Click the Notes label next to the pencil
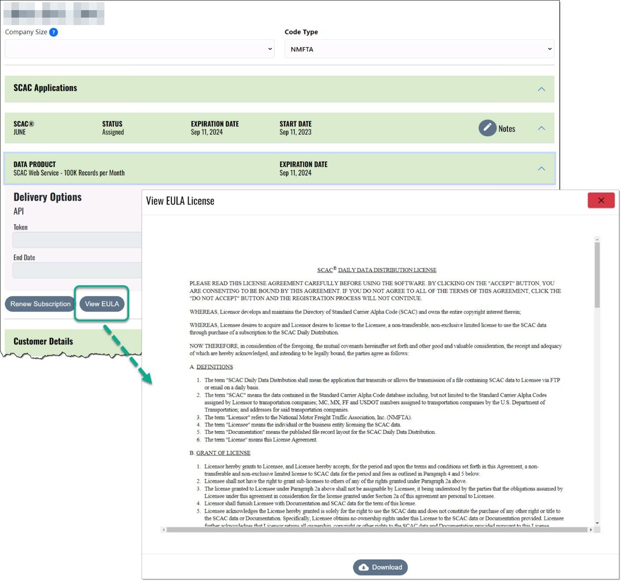Screen dimensions: 621x581 (506, 128)
